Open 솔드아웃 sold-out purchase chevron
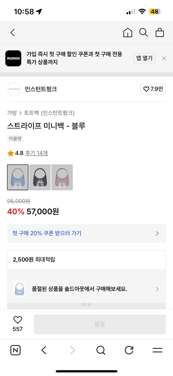 click(157, 289)
